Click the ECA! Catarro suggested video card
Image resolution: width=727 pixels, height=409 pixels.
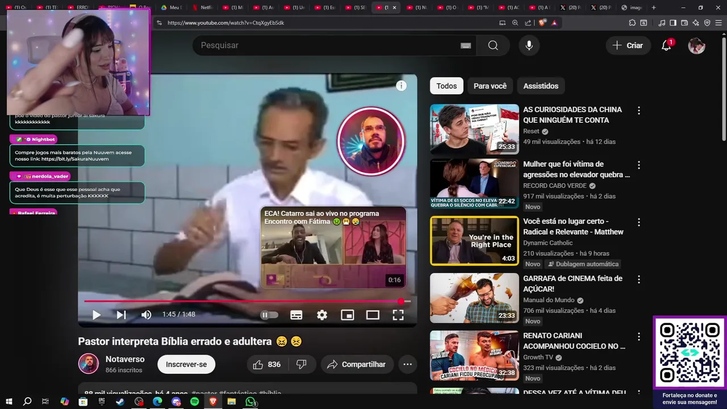tap(333, 248)
